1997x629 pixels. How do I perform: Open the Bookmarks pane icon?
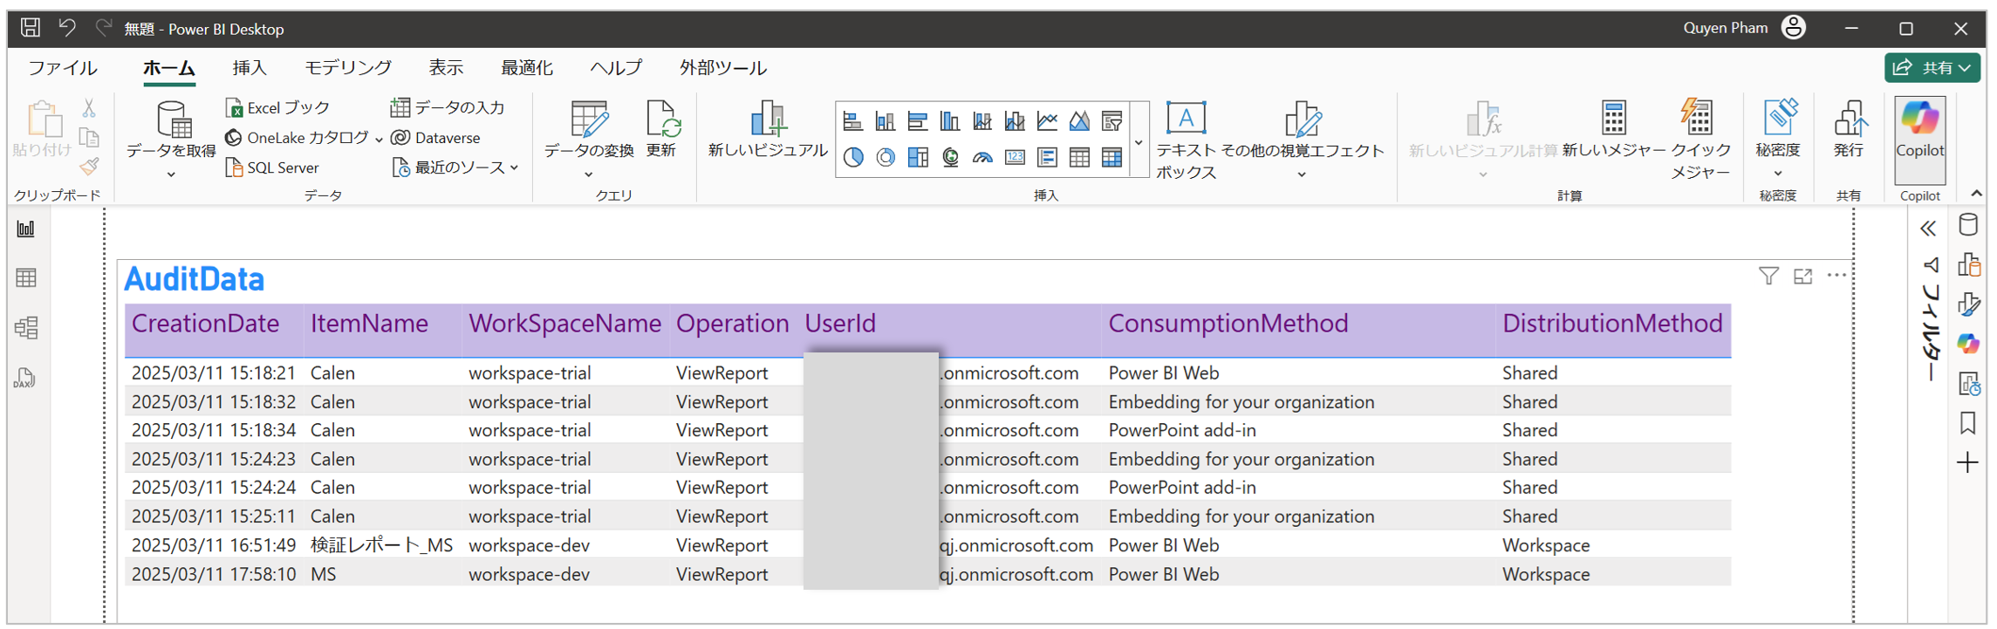pos(1968,423)
